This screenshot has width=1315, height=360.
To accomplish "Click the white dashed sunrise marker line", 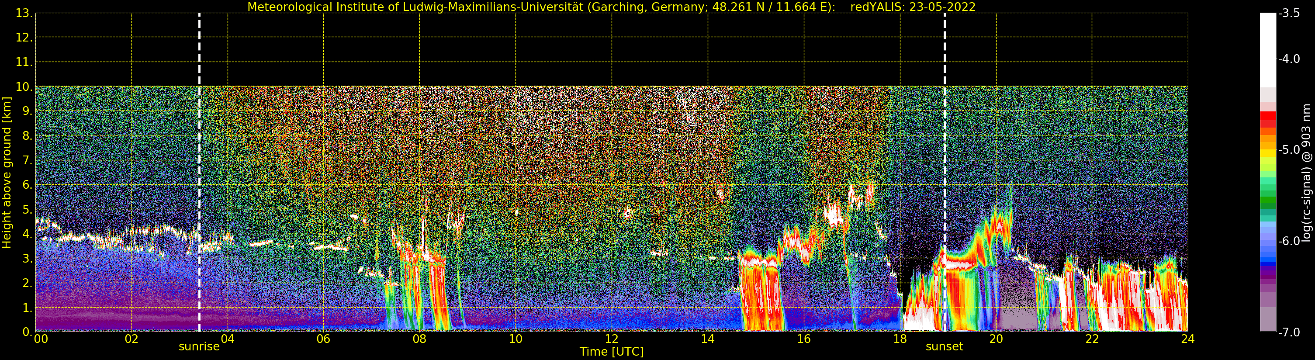I will click(199, 173).
